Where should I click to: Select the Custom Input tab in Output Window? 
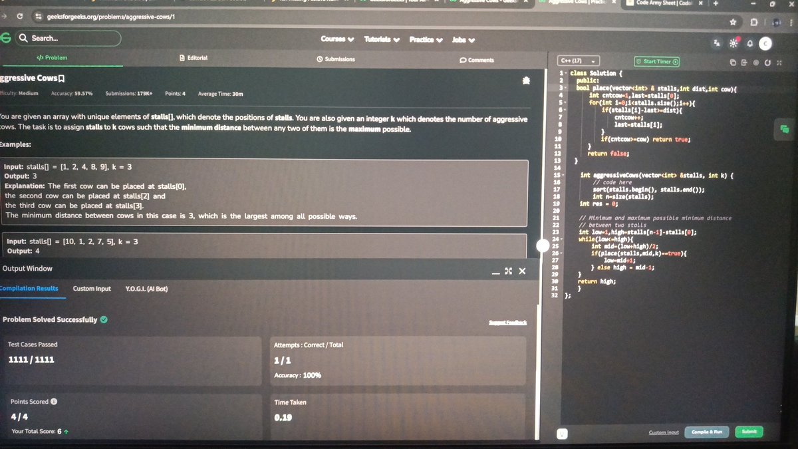[x=92, y=289]
